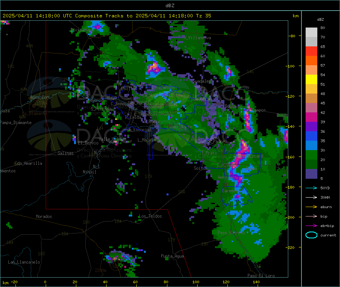Click the 'Pampa_Diamante' map label
340x287 pixels.
(15, 123)
